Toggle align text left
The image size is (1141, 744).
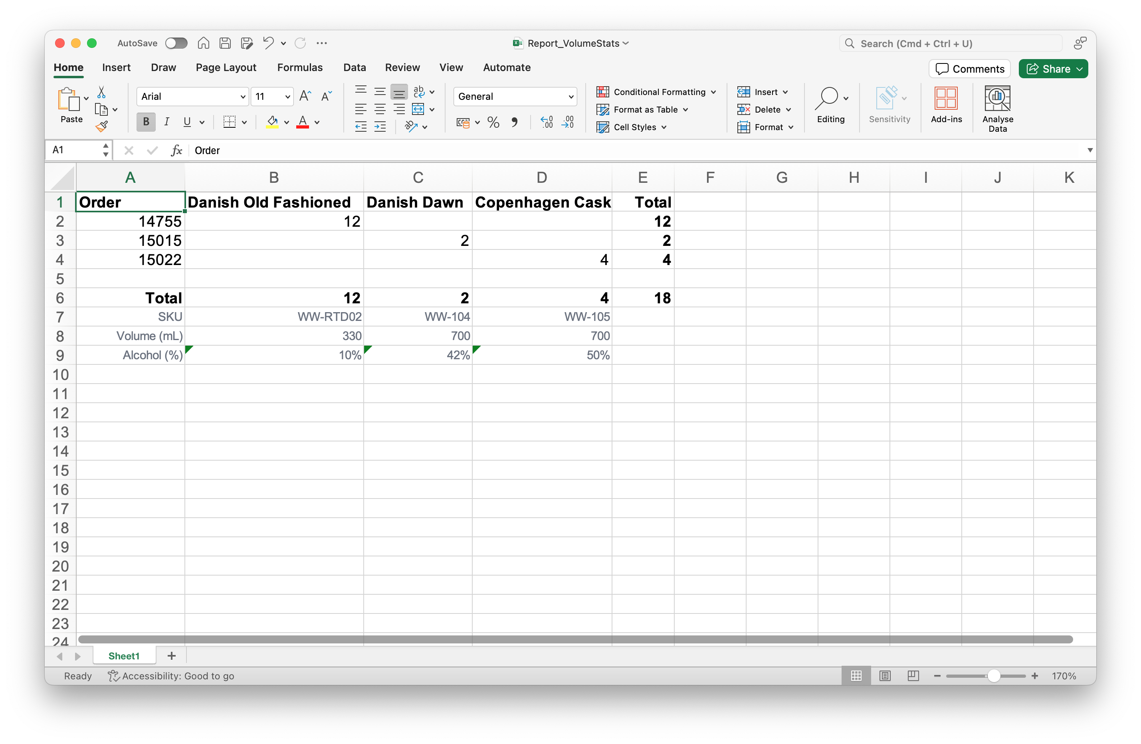[x=361, y=109]
